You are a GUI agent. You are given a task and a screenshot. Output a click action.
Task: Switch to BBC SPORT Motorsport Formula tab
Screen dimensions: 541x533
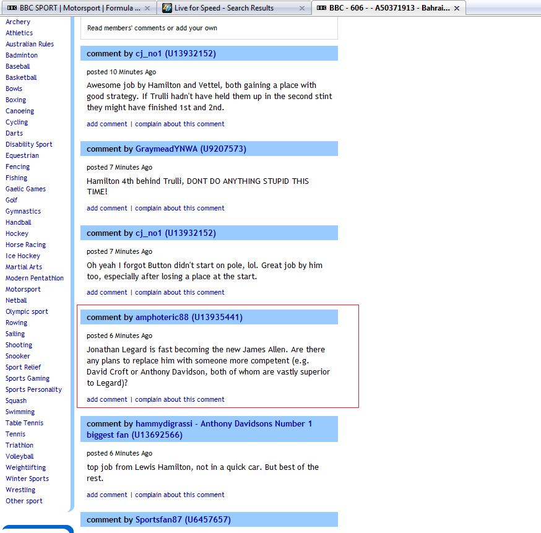(x=79, y=8)
